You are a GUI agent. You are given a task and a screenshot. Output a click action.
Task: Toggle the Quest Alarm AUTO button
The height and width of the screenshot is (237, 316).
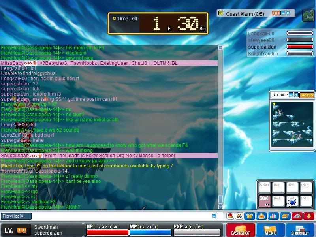coord(276,13)
